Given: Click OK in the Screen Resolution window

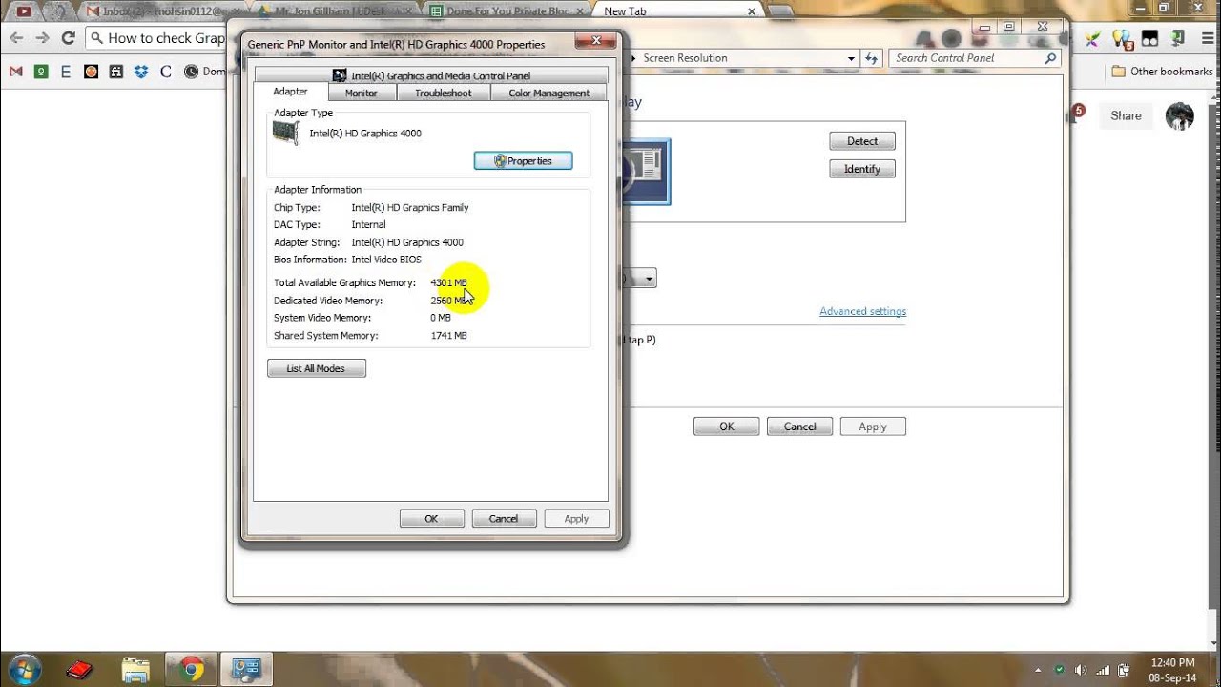Looking at the screenshot, I should pos(726,427).
